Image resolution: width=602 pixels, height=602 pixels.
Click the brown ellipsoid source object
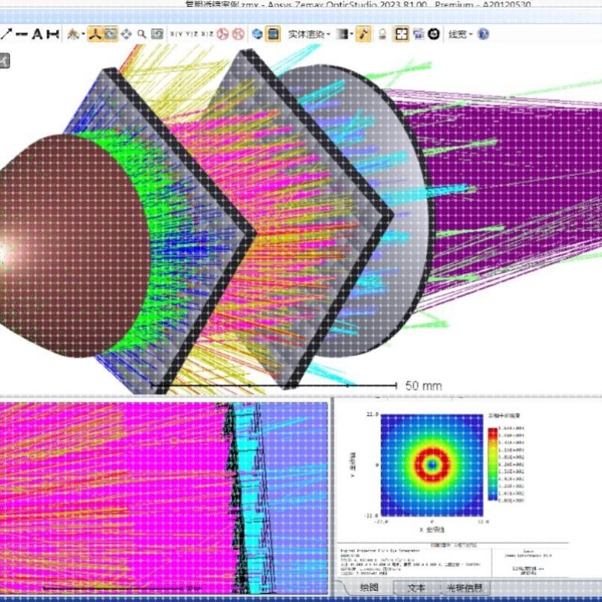pyautogui.click(x=73, y=246)
